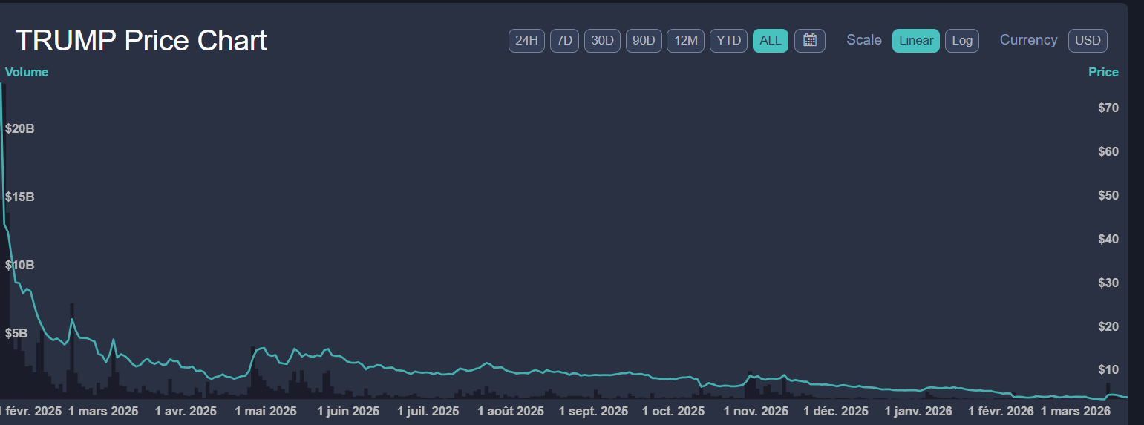Show year-to-date with YTD
Screen dimensions: 1144x425
[729, 41]
